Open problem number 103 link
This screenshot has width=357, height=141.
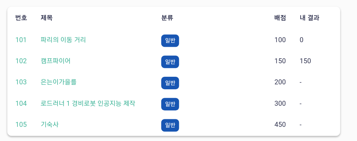(21, 82)
